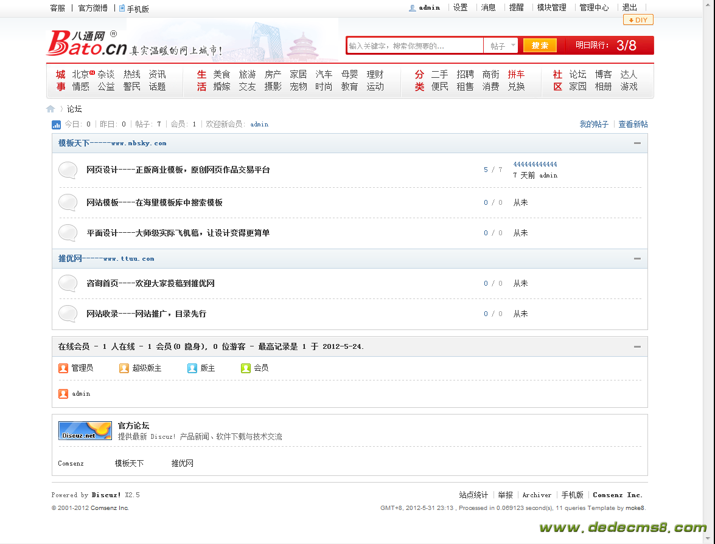Open the 论坛 item in the 社区 menu
This screenshot has width=715, height=544.
(577, 74)
